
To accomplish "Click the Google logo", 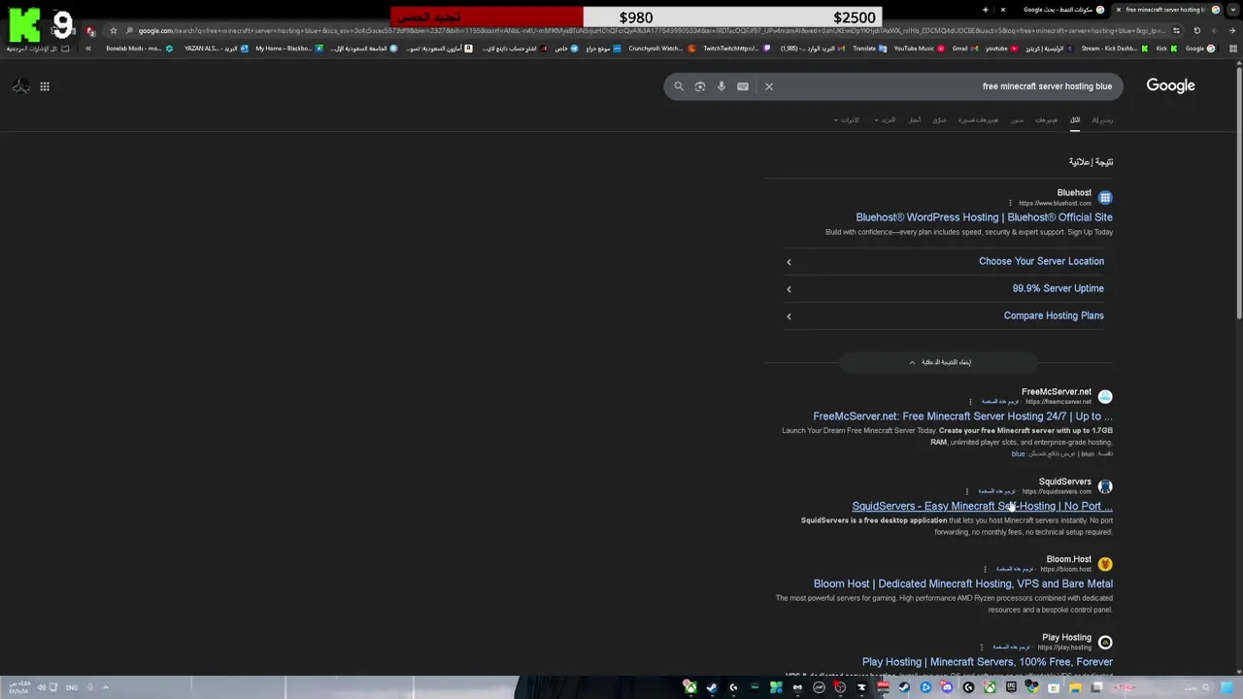I will pyautogui.click(x=1170, y=85).
